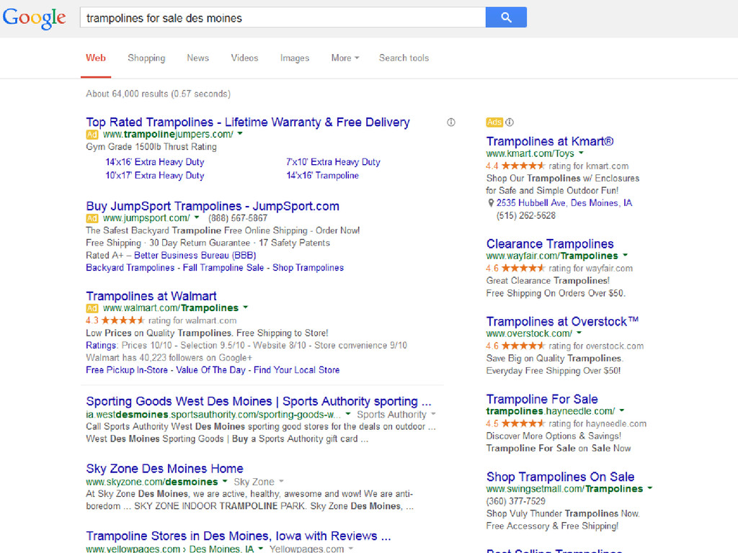Click the search box with trampolines query
738x553 pixels.
pos(283,17)
